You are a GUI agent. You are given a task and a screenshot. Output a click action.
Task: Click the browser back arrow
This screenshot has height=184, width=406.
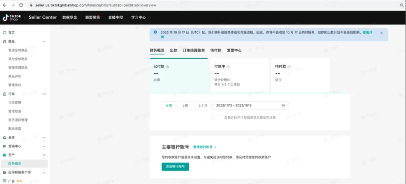coord(5,5)
